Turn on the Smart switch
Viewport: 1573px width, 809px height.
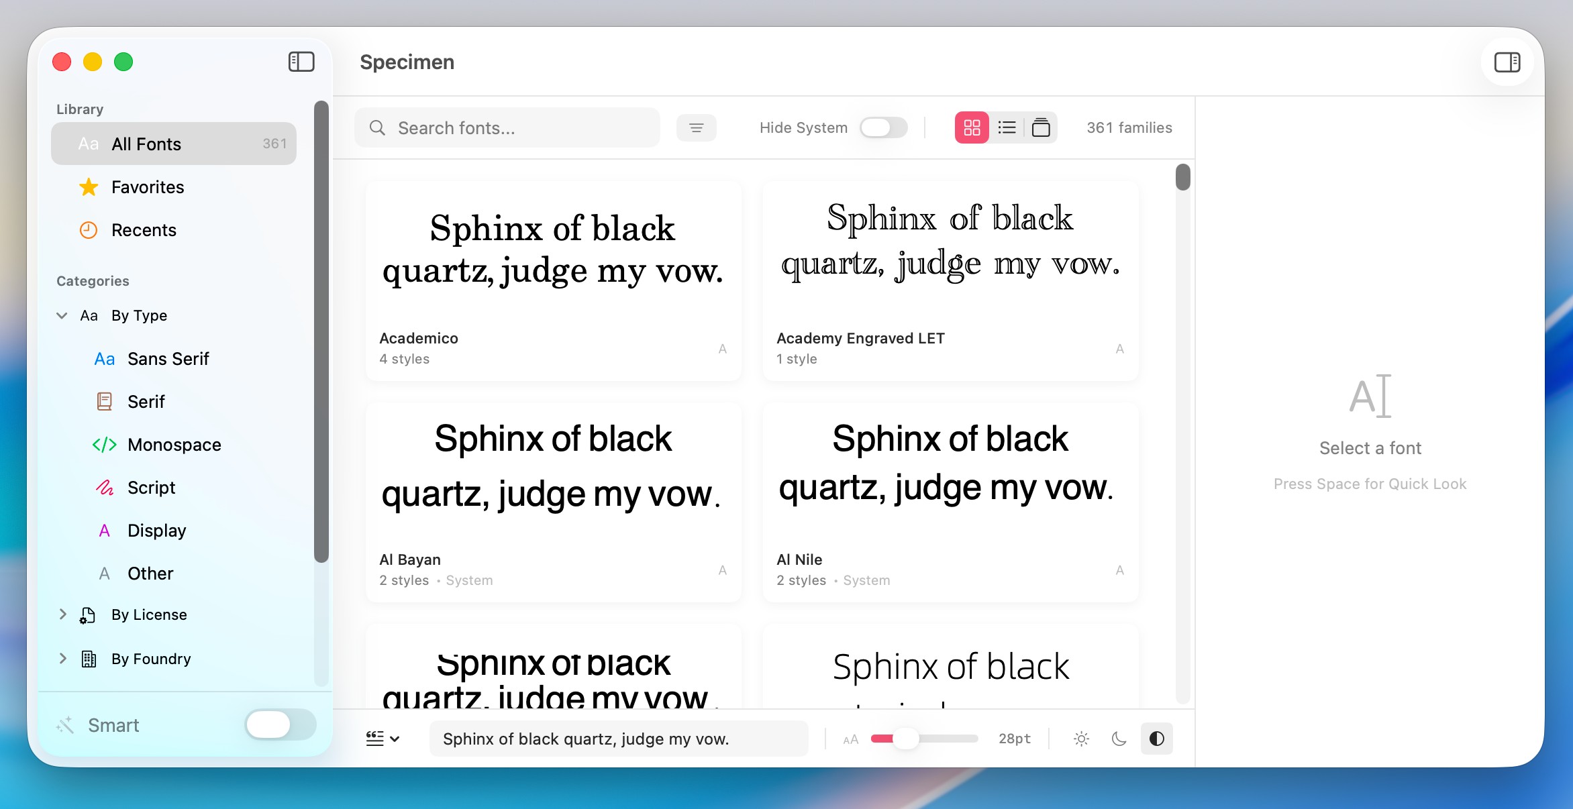pos(280,724)
